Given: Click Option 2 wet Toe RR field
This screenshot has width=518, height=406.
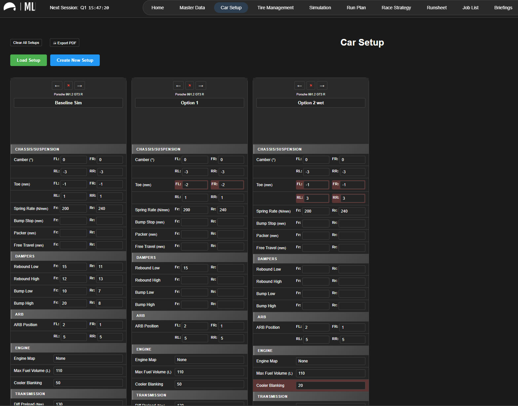Looking at the screenshot, I should (x=353, y=198).
